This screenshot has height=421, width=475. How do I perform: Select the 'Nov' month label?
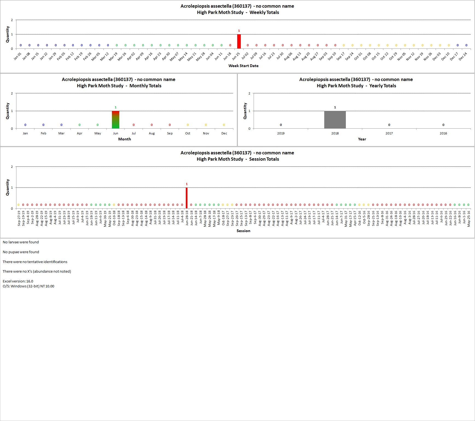pos(206,133)
